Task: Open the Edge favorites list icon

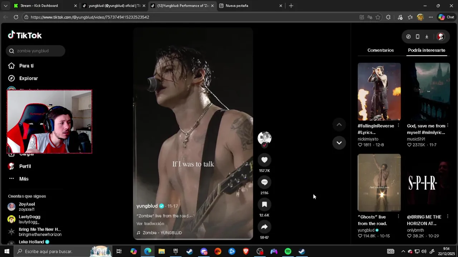Action: click(x=410, y=17)
